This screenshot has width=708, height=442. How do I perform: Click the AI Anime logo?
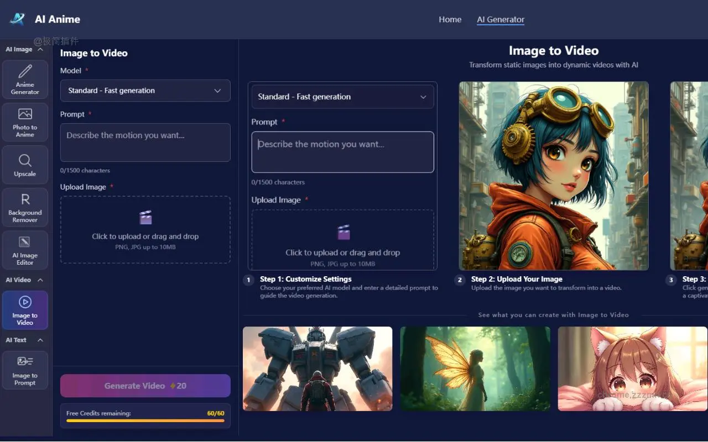pyautogui.click(x=44, y=19)
